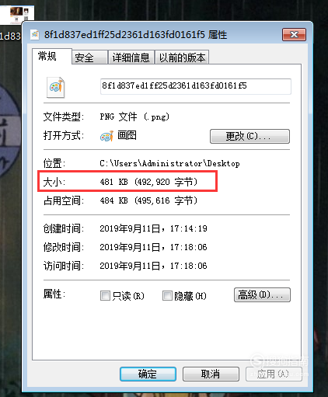
Task: Click the file name input field
Action: 196,86
